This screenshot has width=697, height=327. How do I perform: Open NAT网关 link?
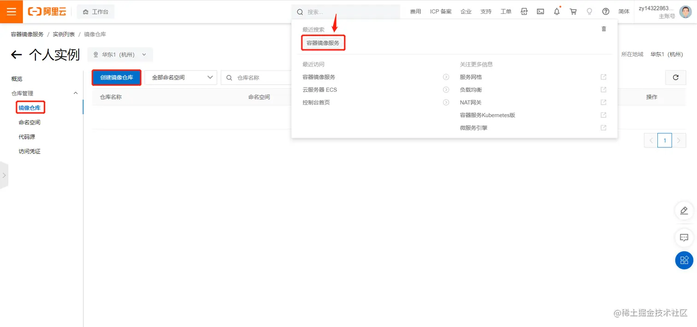470,102
